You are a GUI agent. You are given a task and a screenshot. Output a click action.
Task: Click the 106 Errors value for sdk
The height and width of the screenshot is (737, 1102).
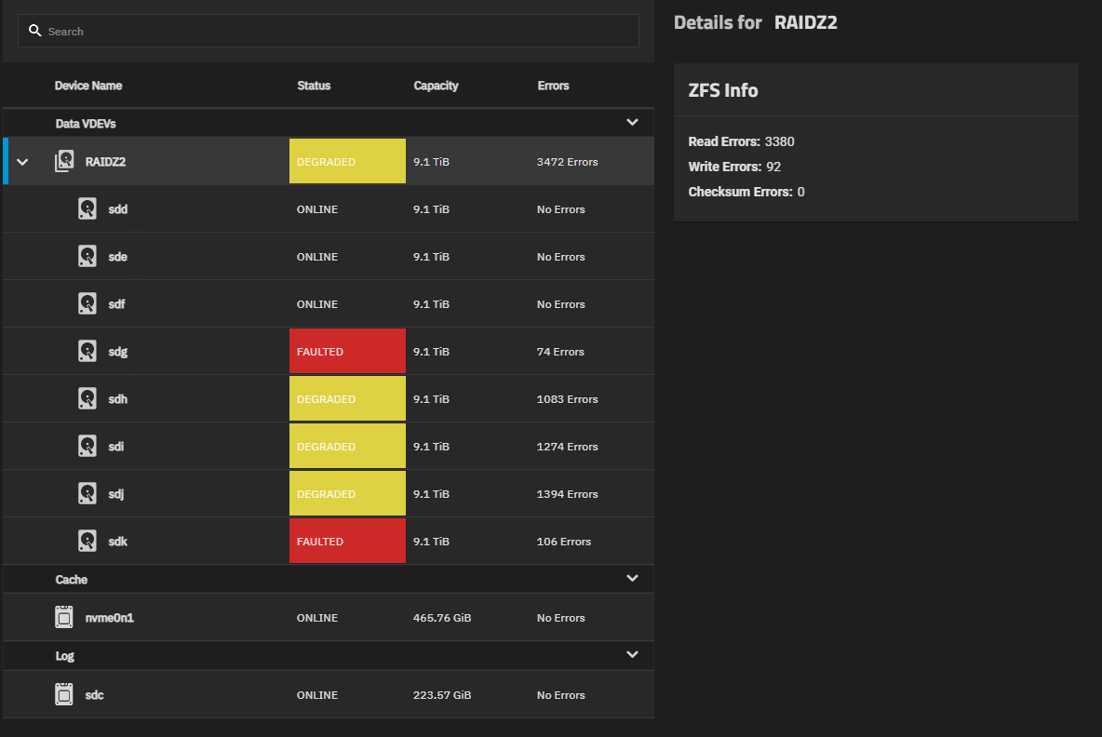coord(564,541)
